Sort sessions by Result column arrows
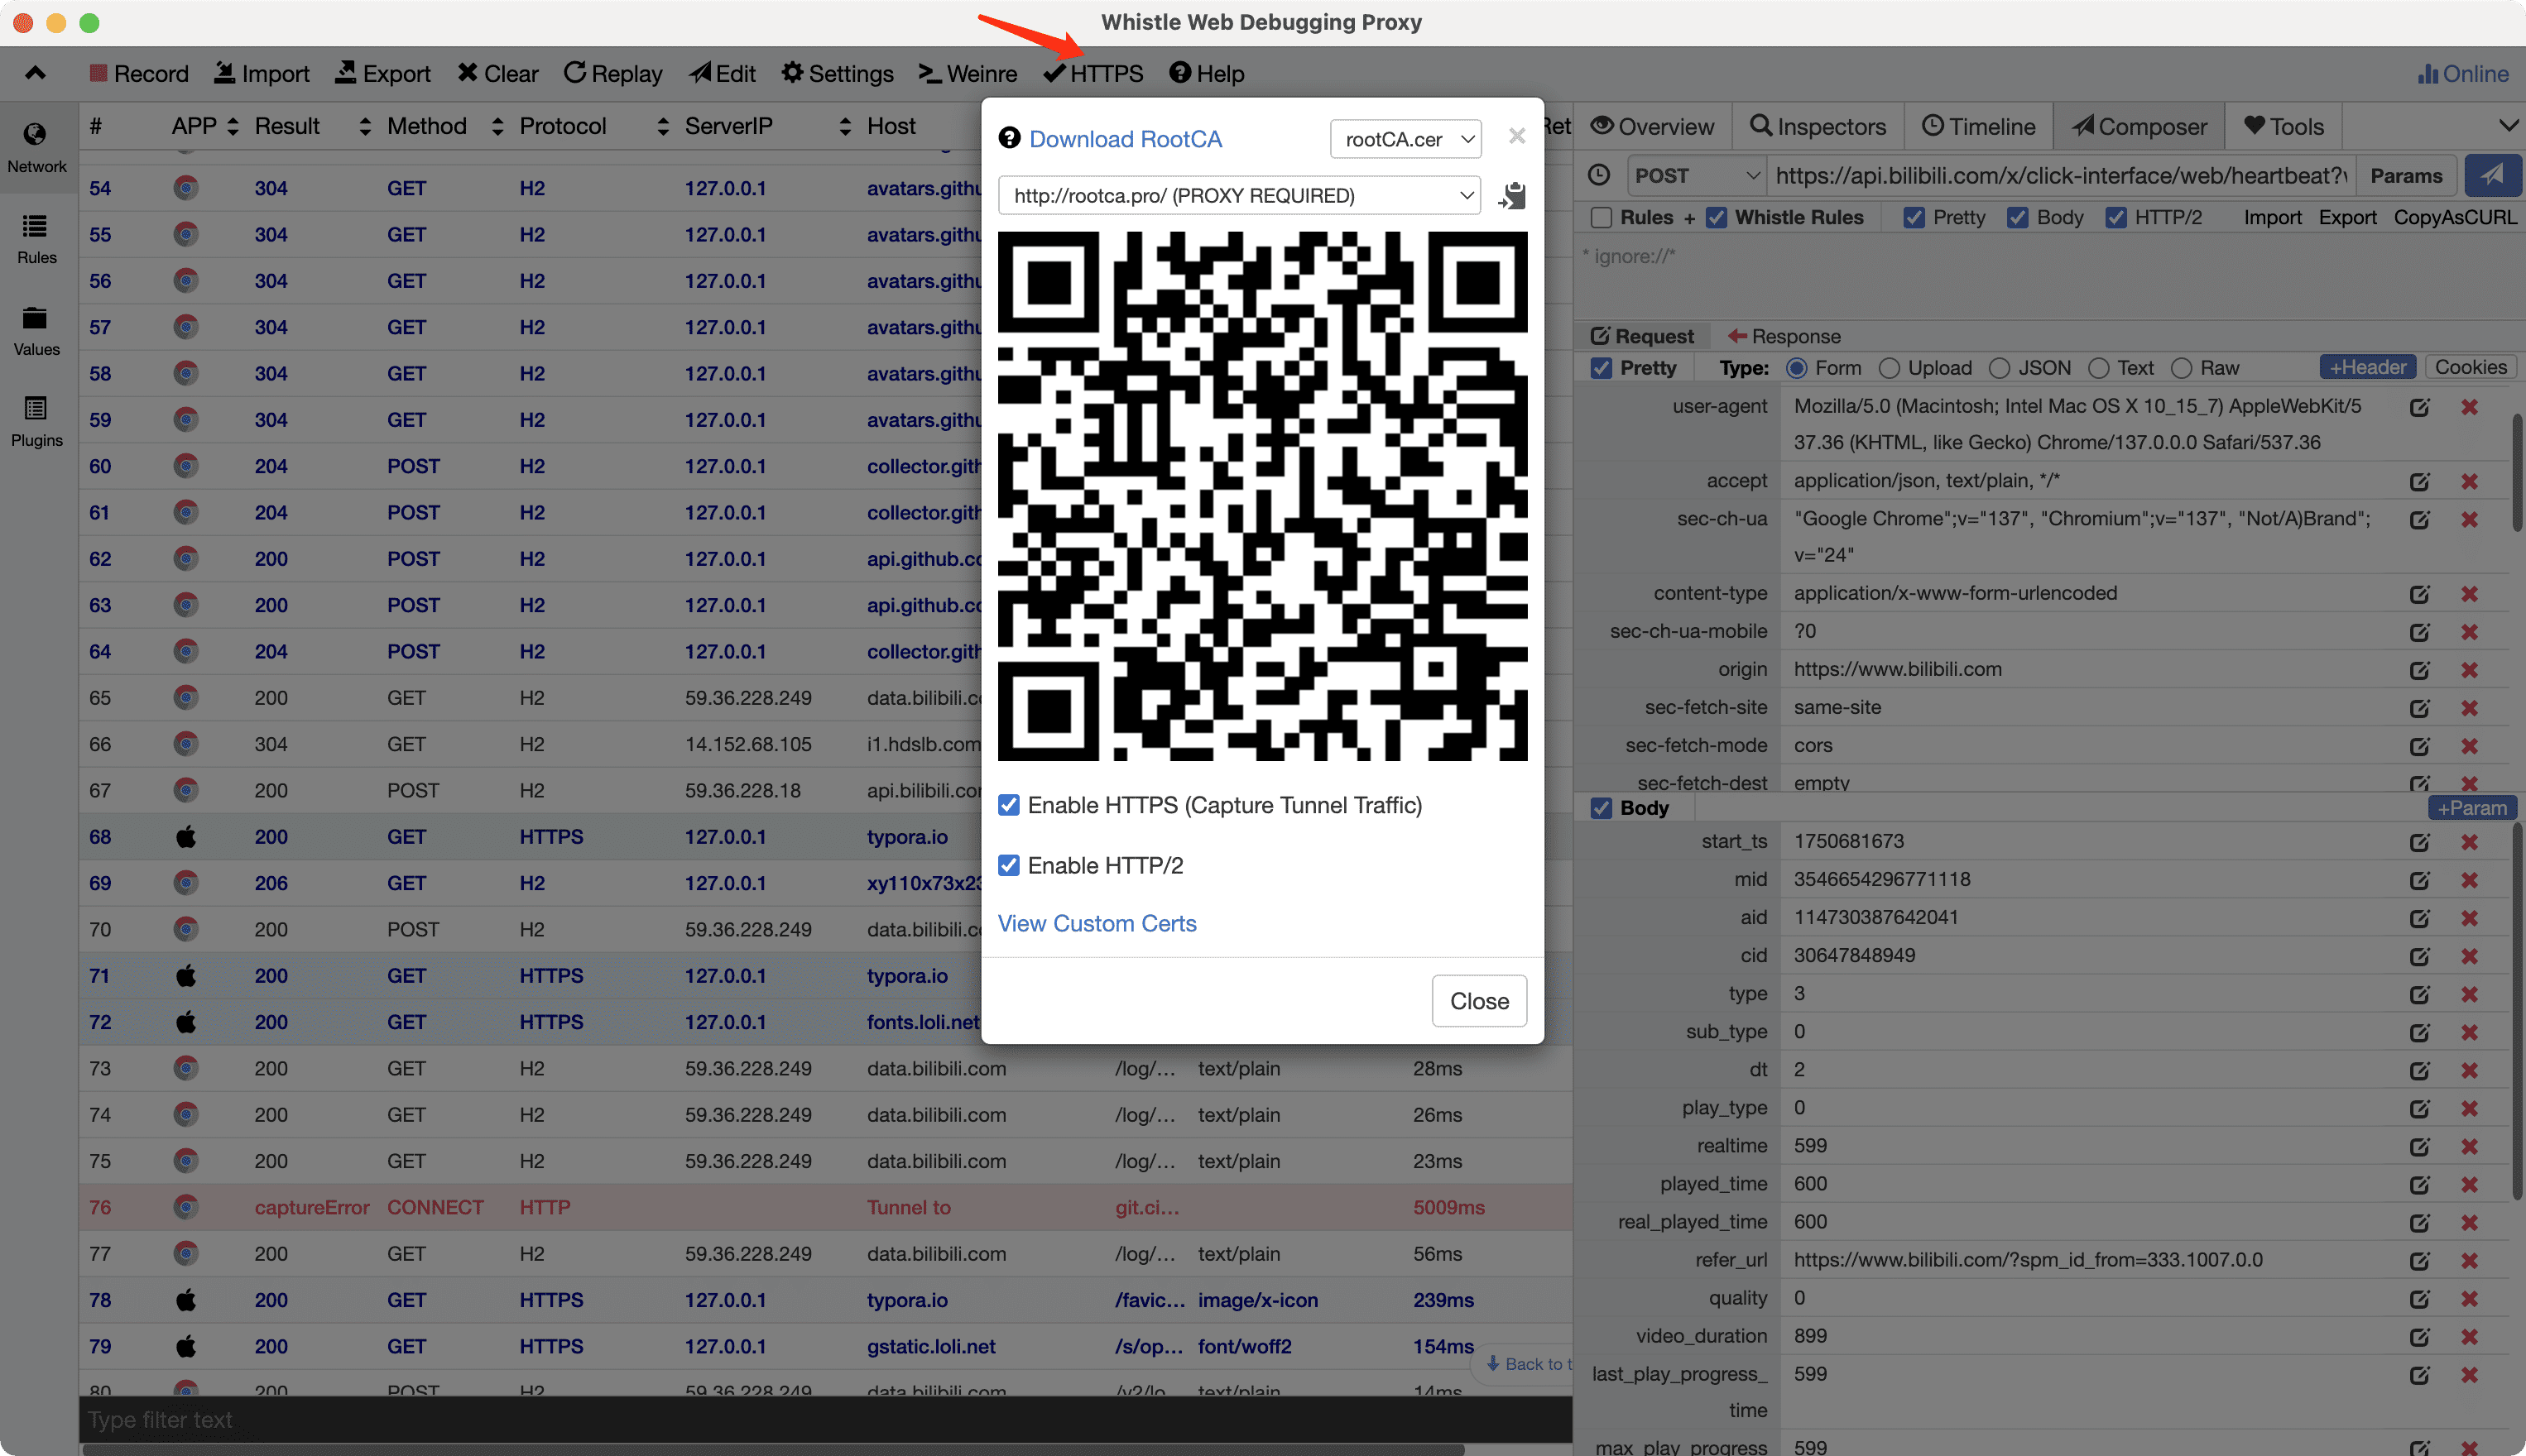 click(364, 126)
